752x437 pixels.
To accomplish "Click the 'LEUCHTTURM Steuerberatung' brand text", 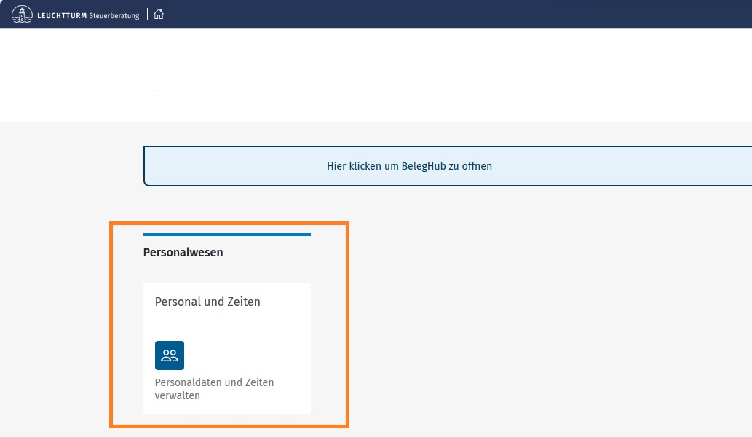I will 88,15.
